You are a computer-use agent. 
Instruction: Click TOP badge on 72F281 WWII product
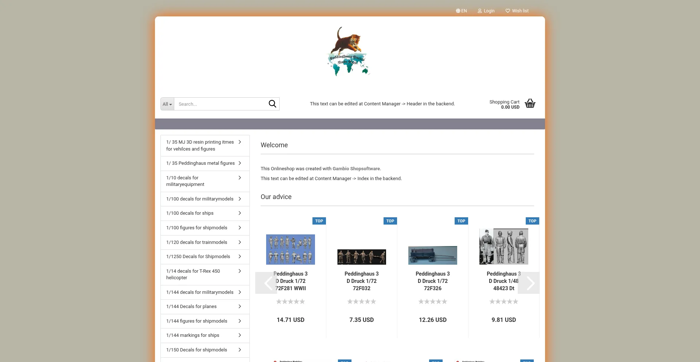[319, 221]
